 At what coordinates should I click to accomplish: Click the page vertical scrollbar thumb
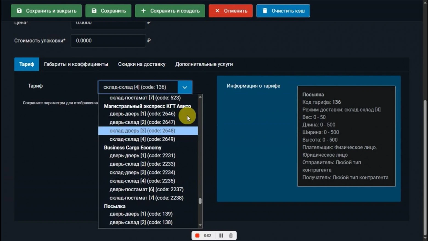click(x=425, y=167)
